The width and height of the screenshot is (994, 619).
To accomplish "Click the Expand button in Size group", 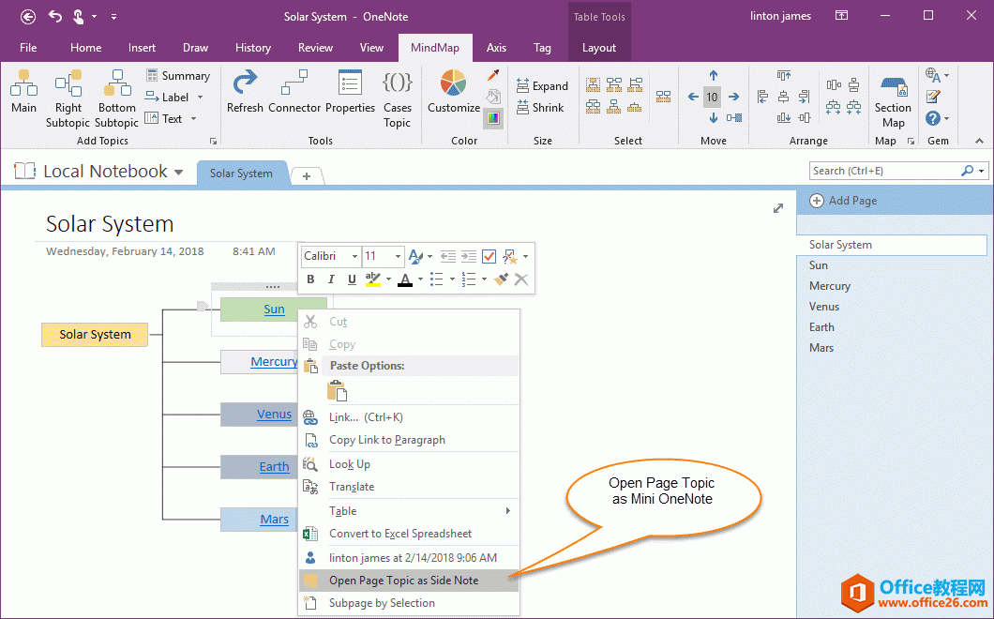I will 543,84.
